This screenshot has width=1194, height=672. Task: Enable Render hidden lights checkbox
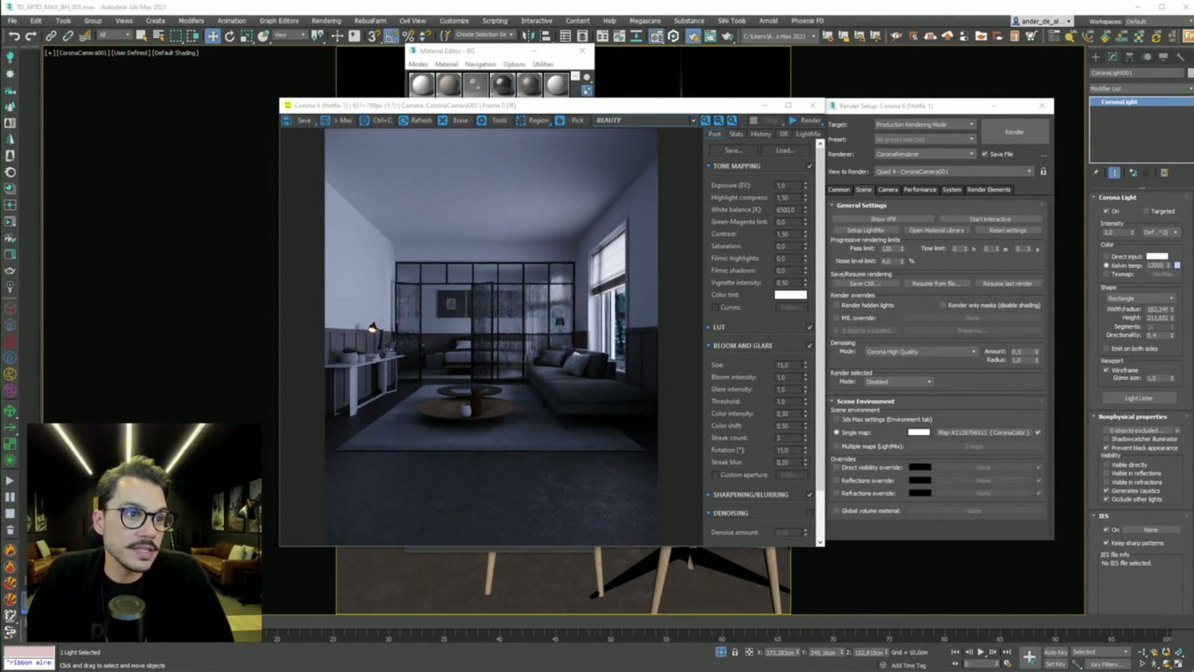pyautogui.click(x=836, y=306)
